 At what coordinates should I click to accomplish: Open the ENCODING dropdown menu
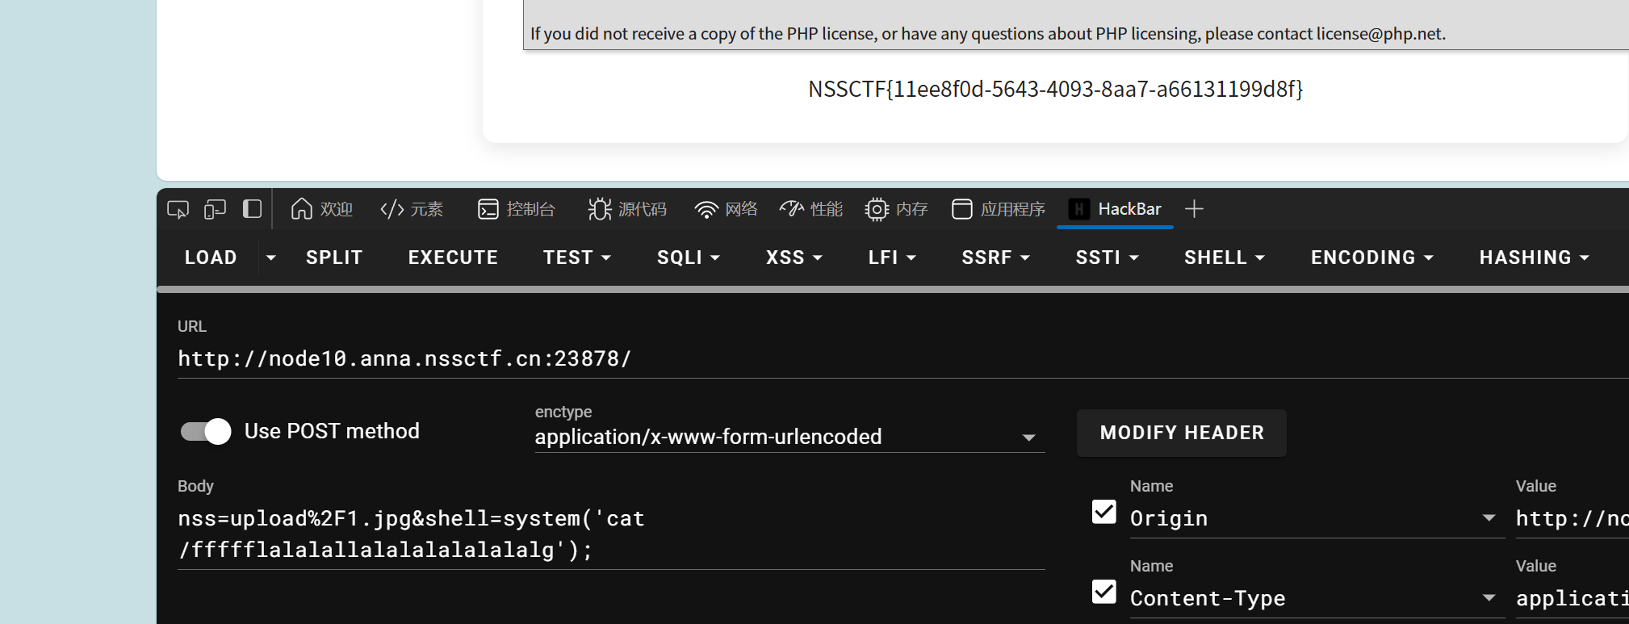pos(1371,258)
